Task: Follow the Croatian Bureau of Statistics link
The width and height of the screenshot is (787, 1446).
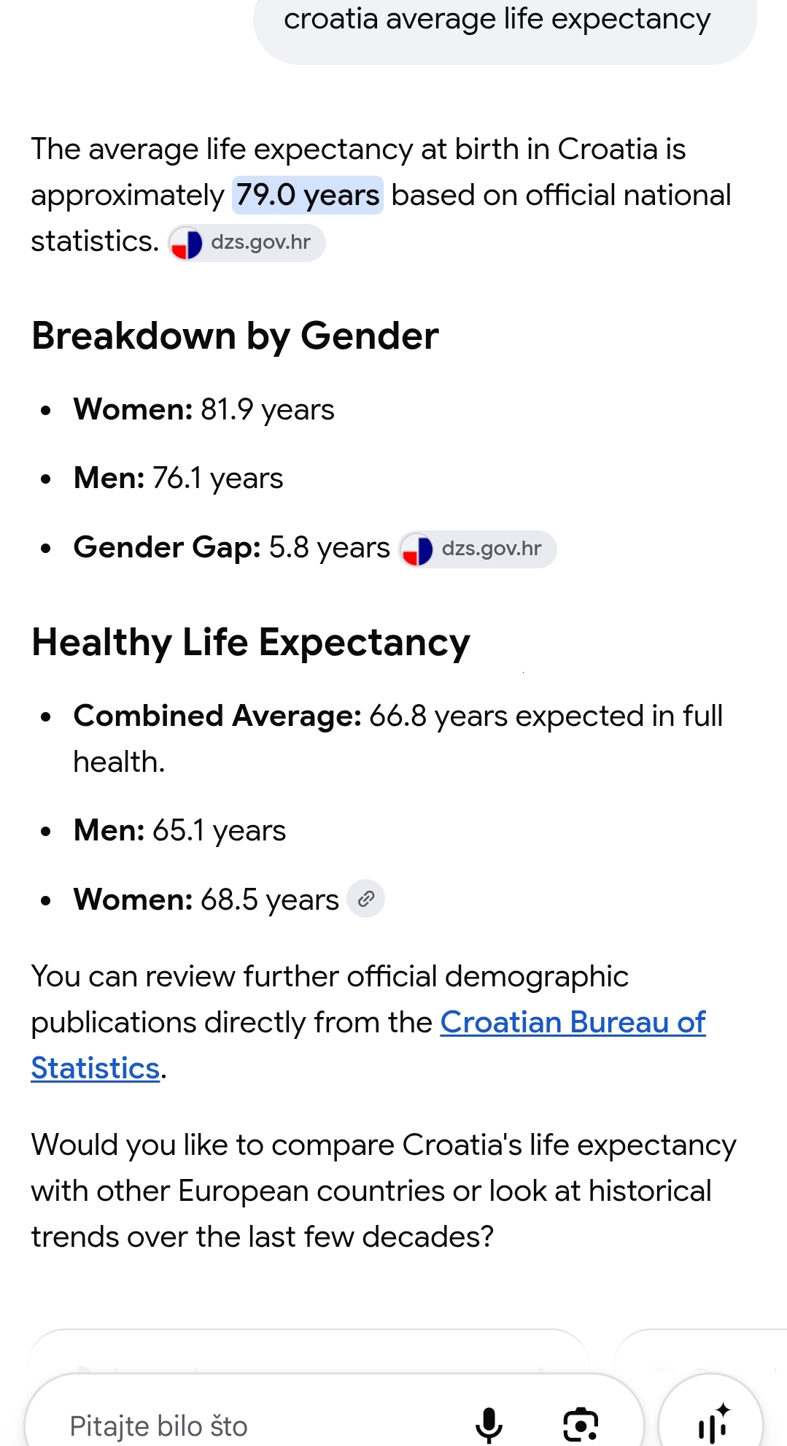Action: [x=368, y=1045]
